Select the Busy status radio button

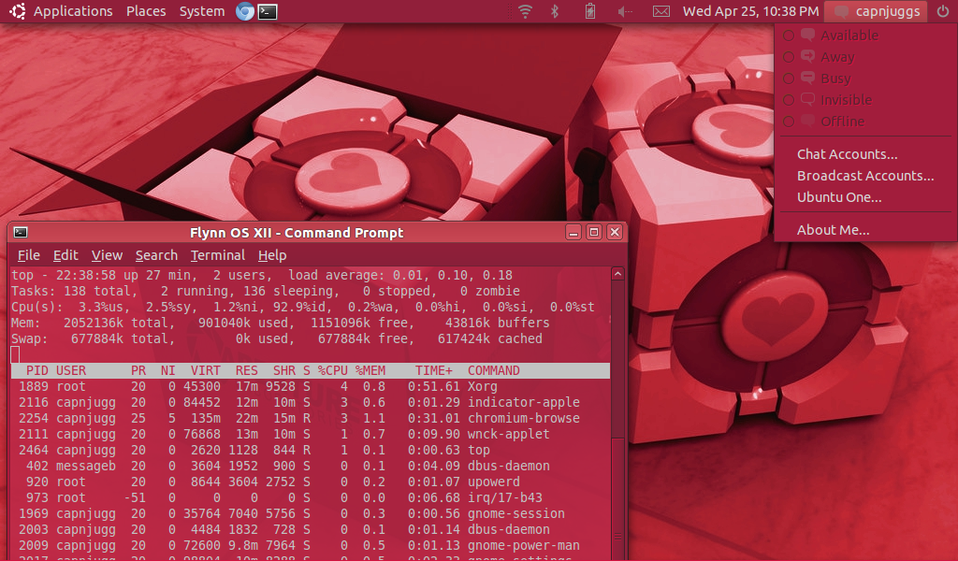789,79
